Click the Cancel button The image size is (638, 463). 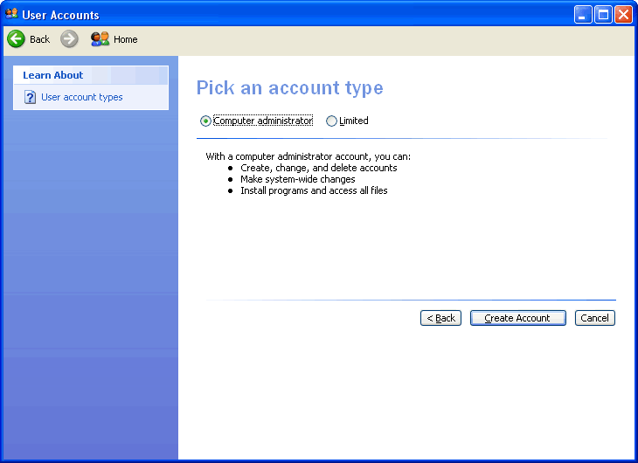(594, 318)
